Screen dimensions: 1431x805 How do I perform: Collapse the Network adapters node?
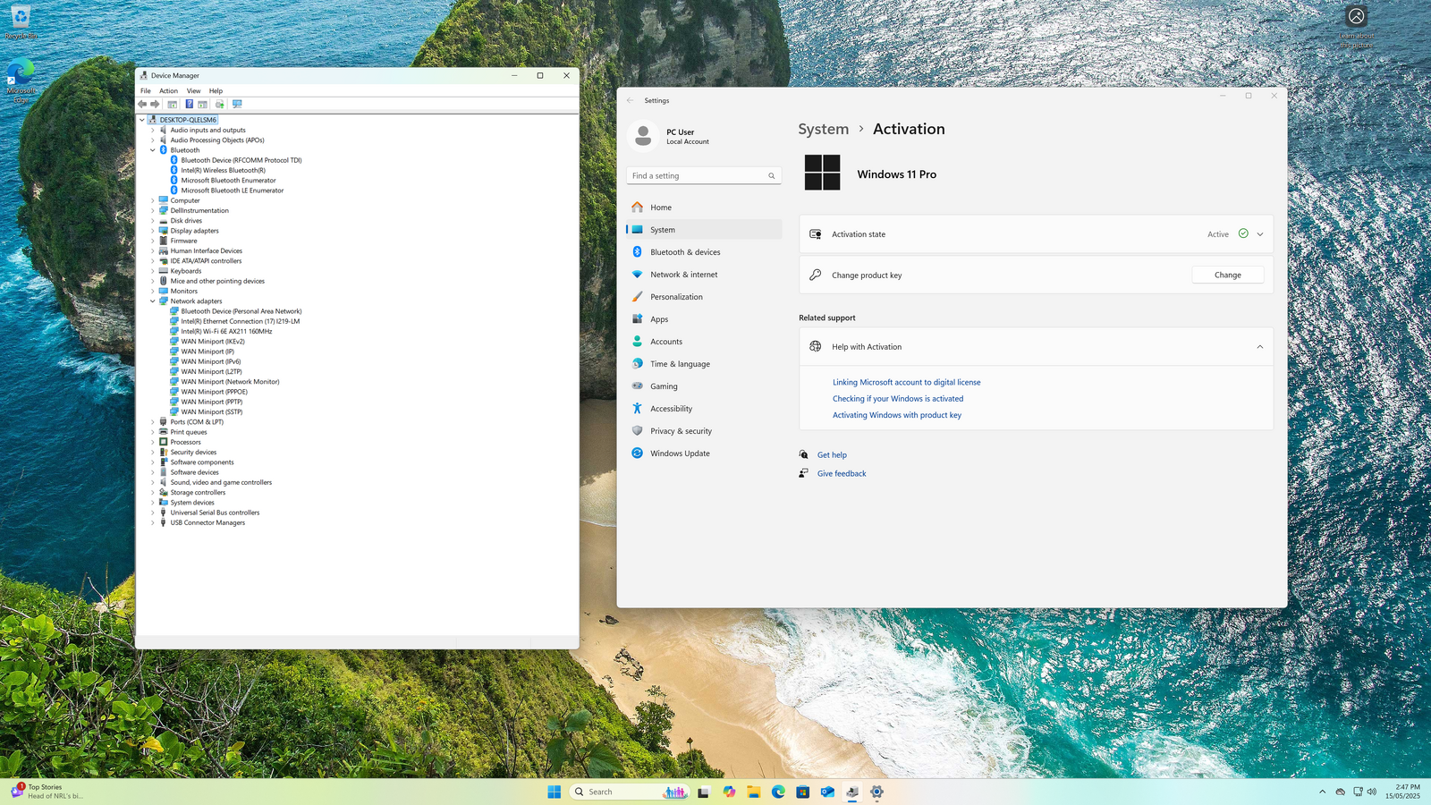[x=153, y=301]
